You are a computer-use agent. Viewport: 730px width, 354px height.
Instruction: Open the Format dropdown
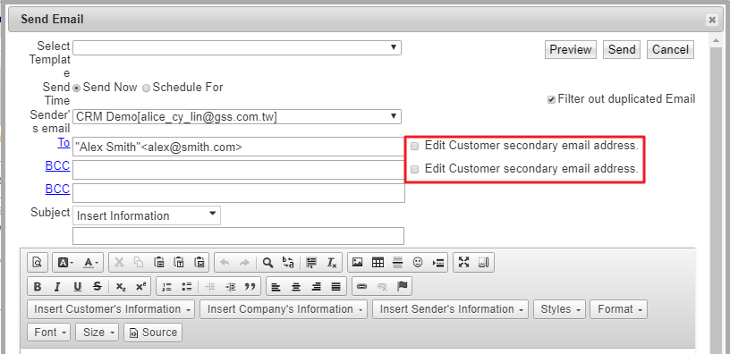pyautogui.click(x=618, y=309)
